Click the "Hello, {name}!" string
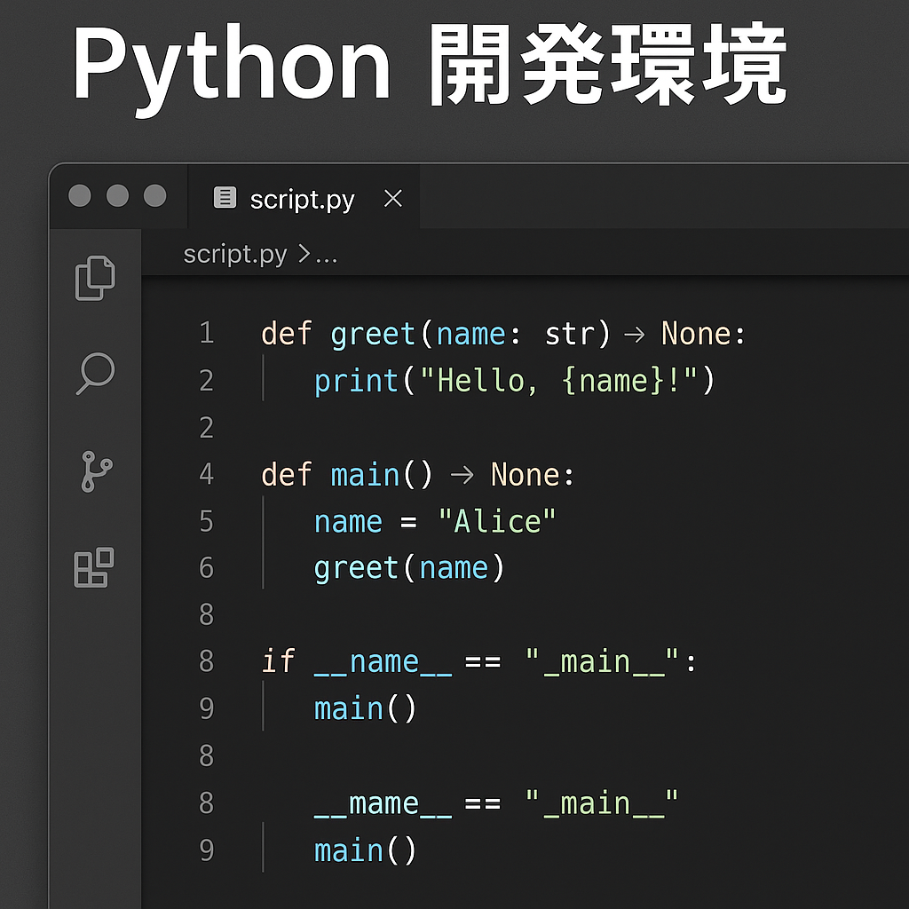The image size is (909, 909). point(559,381)
